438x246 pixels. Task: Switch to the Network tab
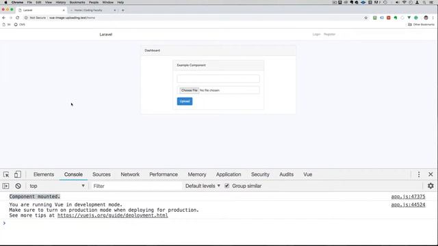point(130,174)
